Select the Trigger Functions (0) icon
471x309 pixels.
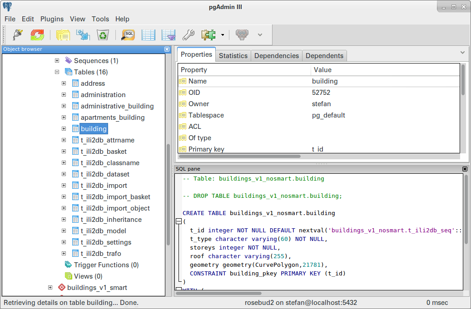69,265
